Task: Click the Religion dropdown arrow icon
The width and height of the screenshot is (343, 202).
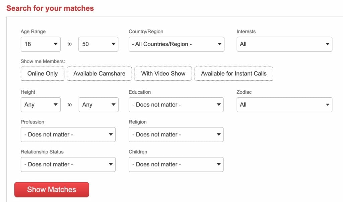Action: [x=218, y=134]
